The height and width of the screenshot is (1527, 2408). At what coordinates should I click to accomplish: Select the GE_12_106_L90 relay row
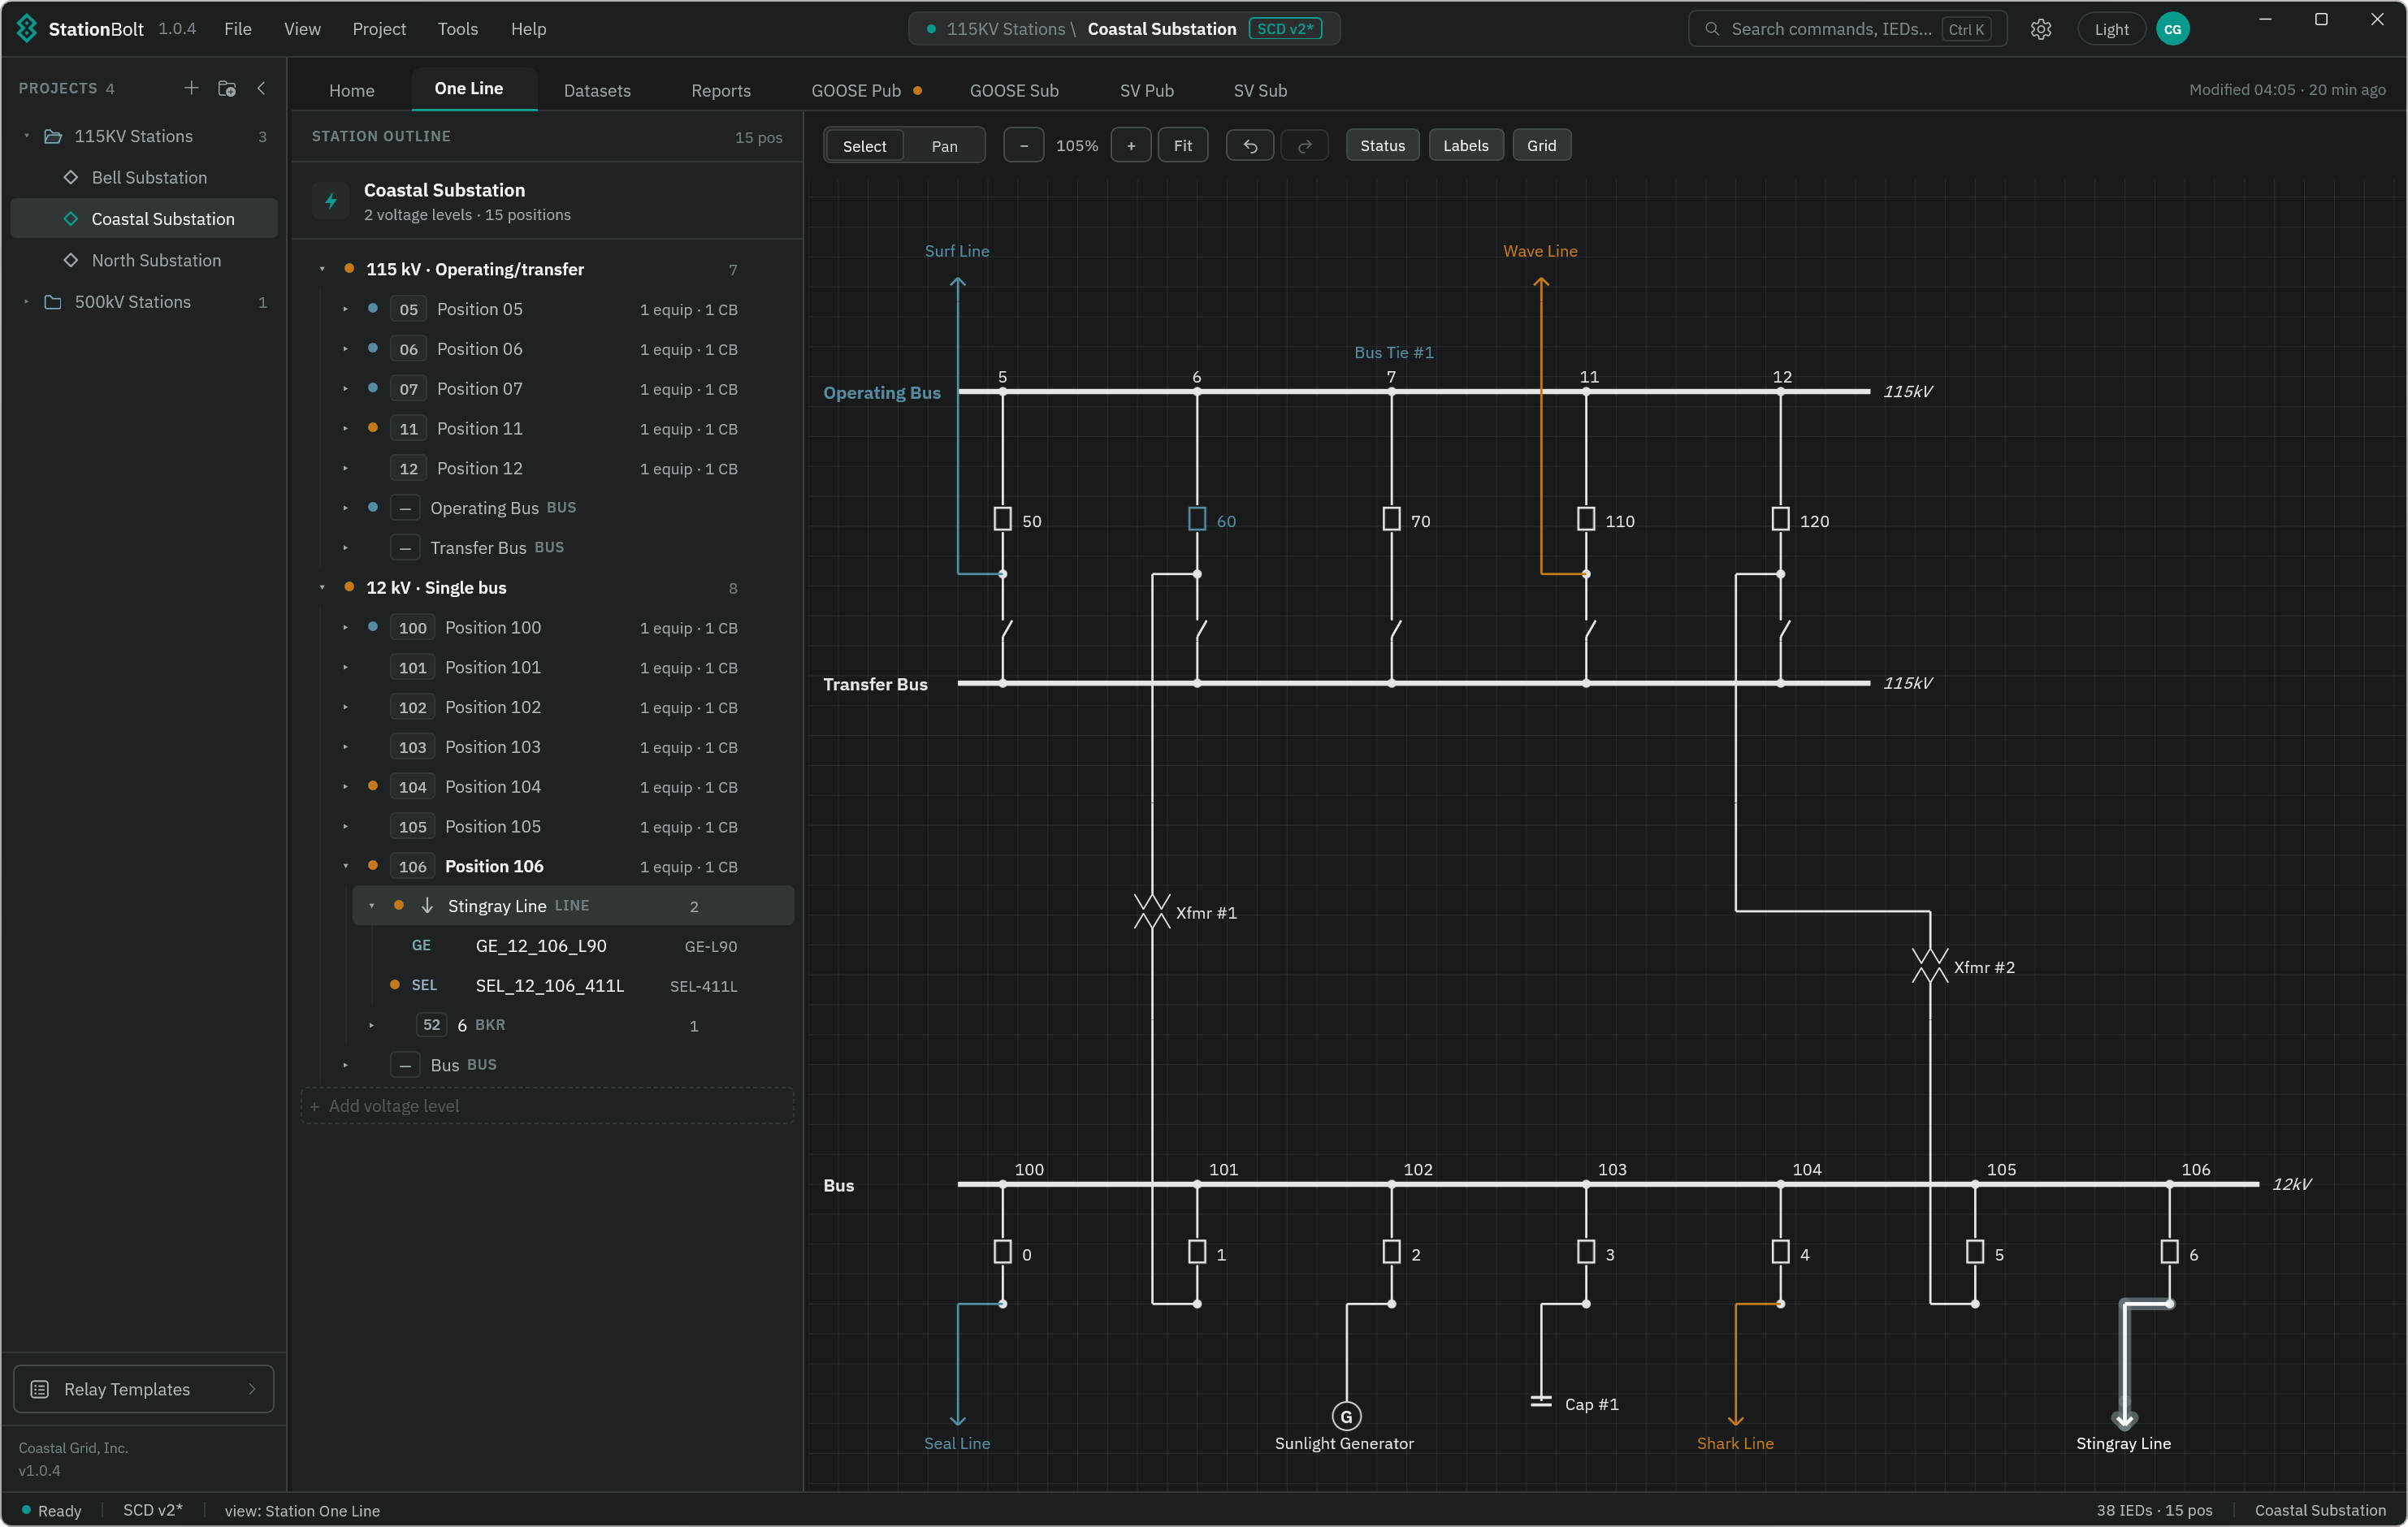tap(573, 946)
